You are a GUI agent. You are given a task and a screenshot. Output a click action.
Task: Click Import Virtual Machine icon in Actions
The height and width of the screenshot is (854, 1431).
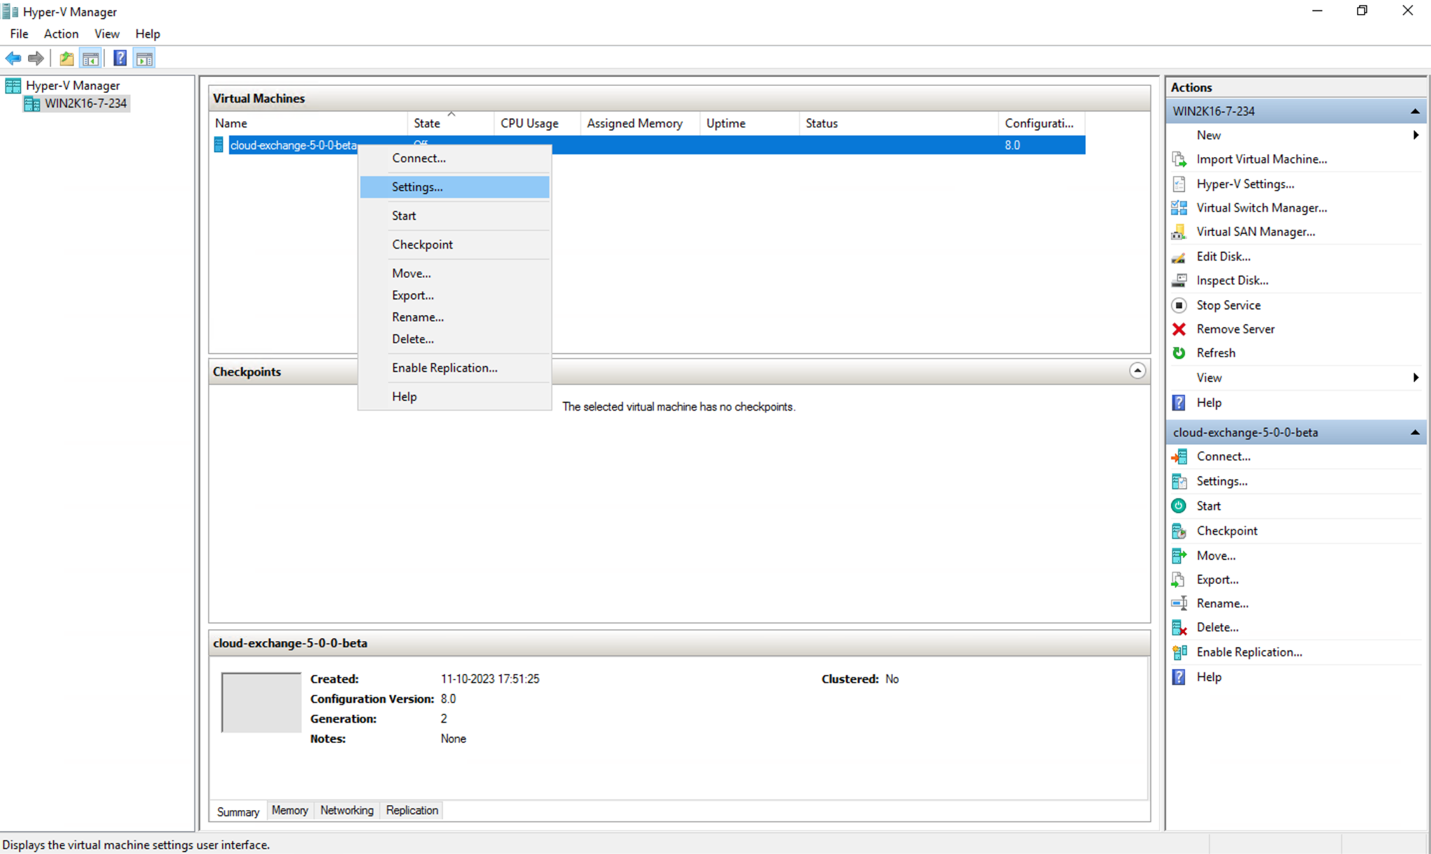tap(1179, 159)
